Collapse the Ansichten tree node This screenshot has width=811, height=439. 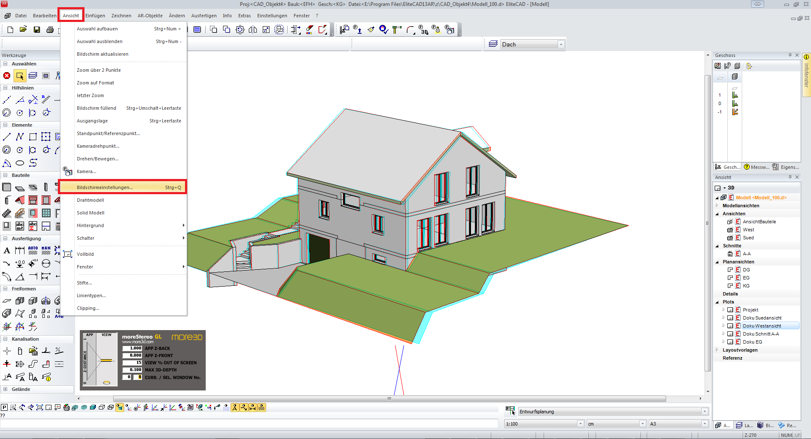tap(717, 214)
